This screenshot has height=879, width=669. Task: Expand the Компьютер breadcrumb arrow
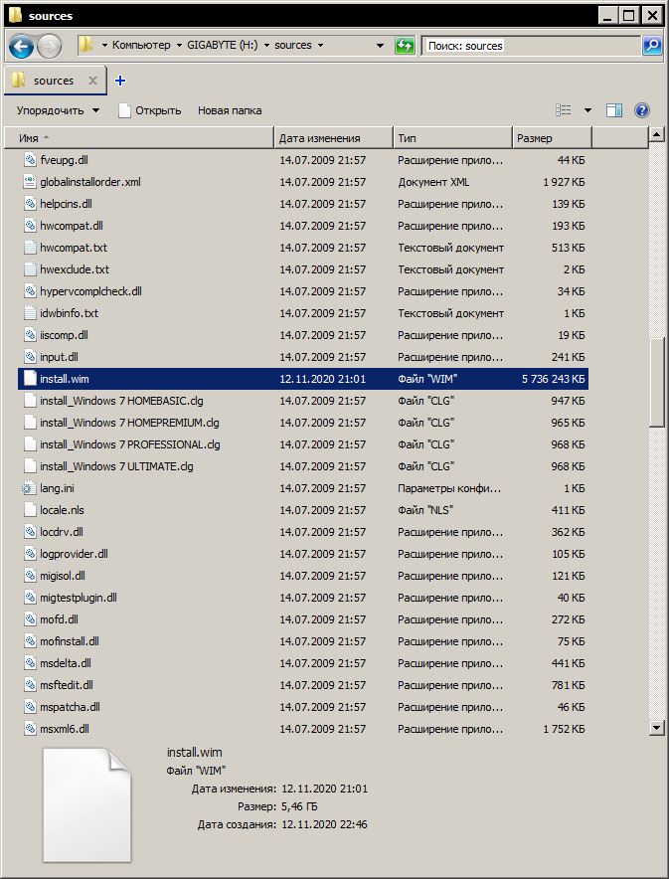point(177,46)
